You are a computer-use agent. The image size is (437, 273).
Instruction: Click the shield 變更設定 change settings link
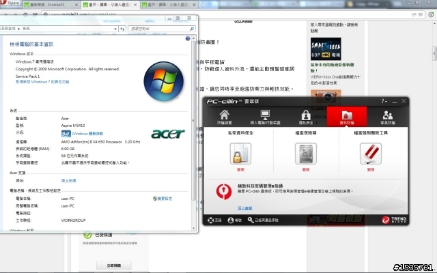pyautogui.click(x=163, y=199)
